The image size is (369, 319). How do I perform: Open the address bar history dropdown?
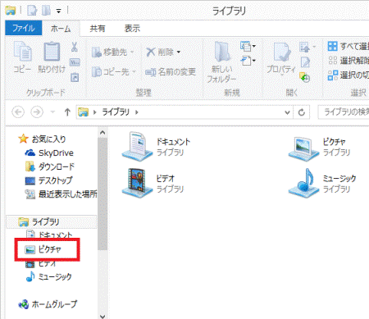[x=287, y=112]
